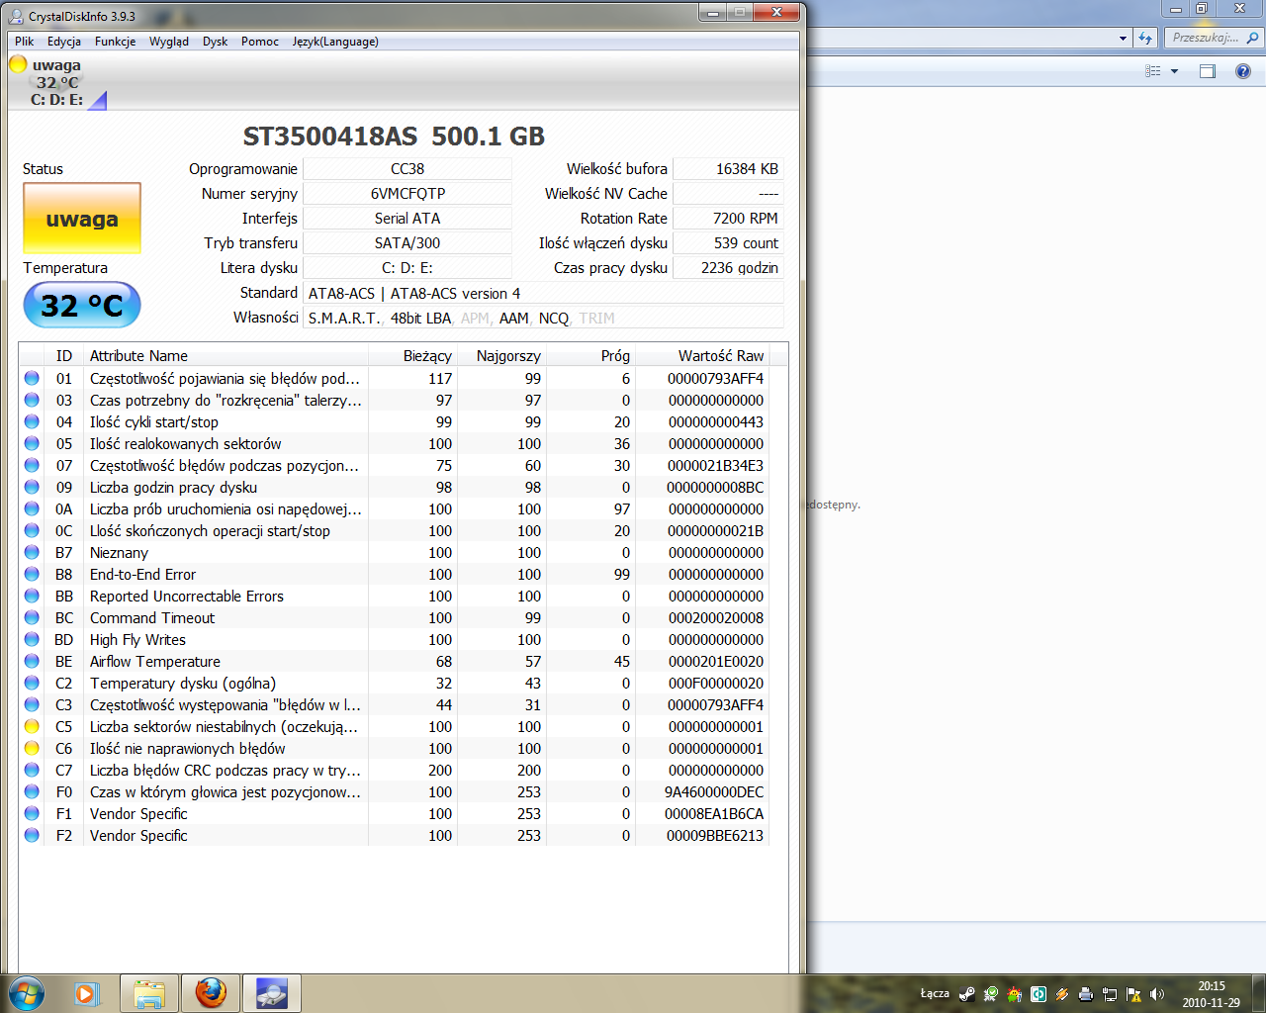Click the Steam tray icon

[967, 994]
